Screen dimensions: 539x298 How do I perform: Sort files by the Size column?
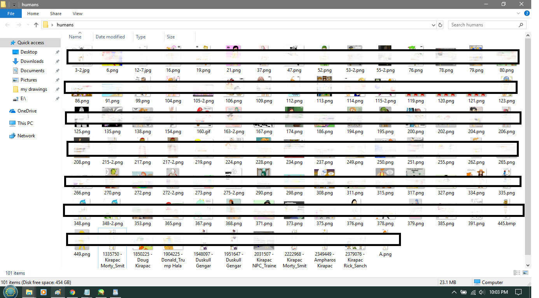(171, 37)
